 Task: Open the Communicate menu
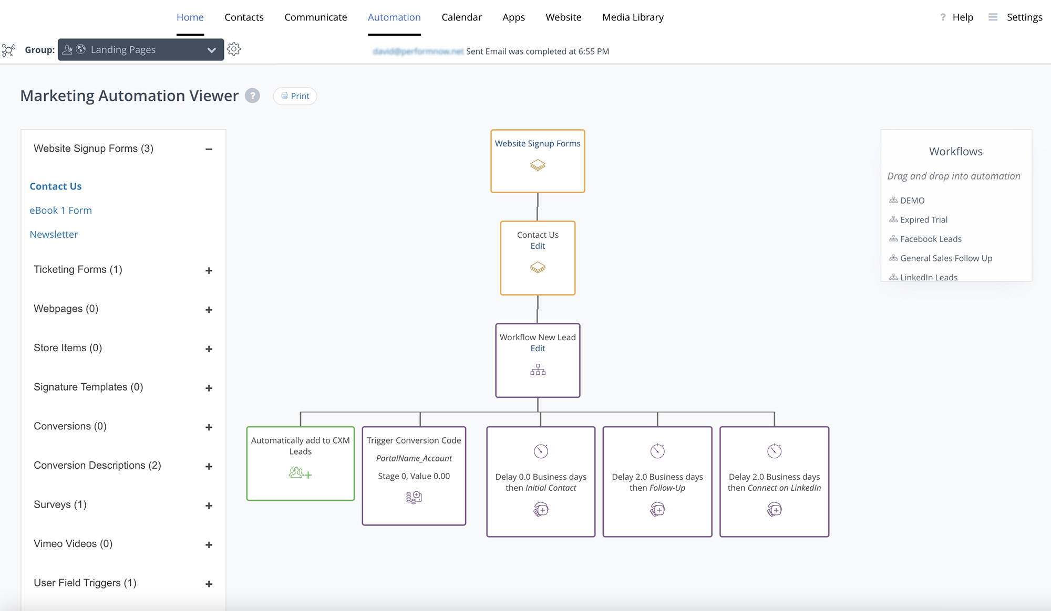click(x=315, y=17)
